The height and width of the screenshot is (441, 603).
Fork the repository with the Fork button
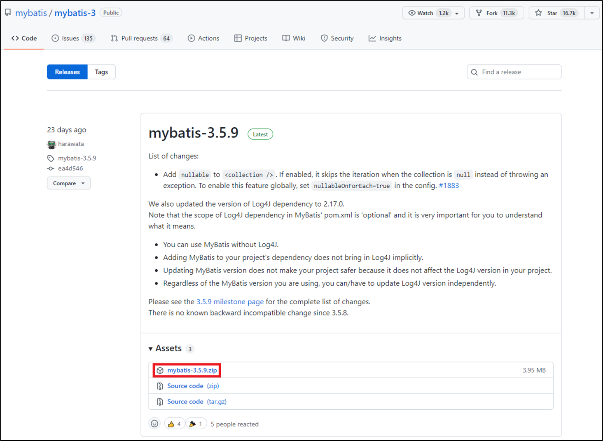point(496,13)
